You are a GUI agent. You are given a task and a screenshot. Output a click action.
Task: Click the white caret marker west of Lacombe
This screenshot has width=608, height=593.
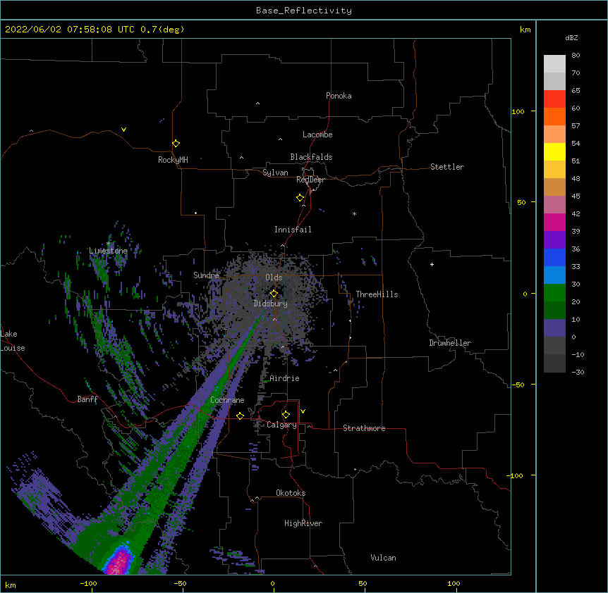pyautogui.click(x=280, y=139)
